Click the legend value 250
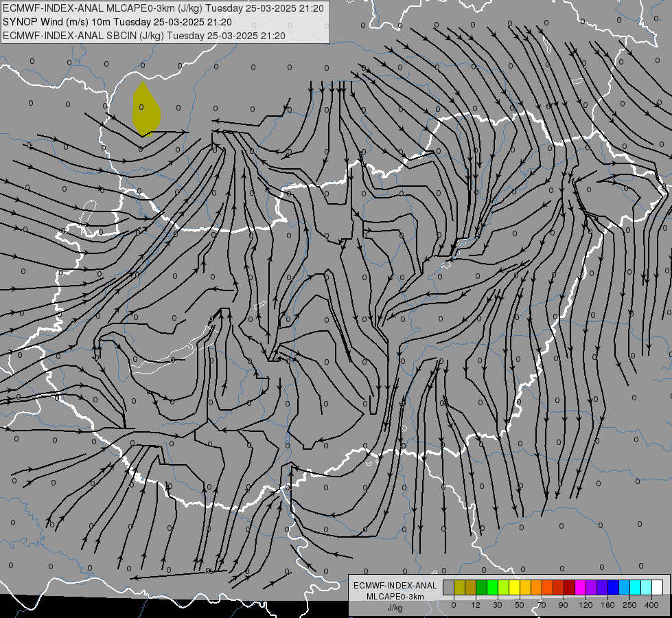 point(629,605)
